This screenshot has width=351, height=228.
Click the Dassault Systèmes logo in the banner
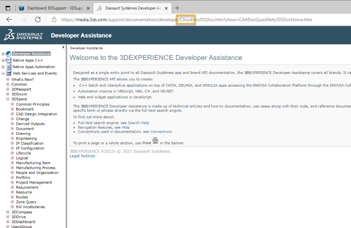point(23,35)
